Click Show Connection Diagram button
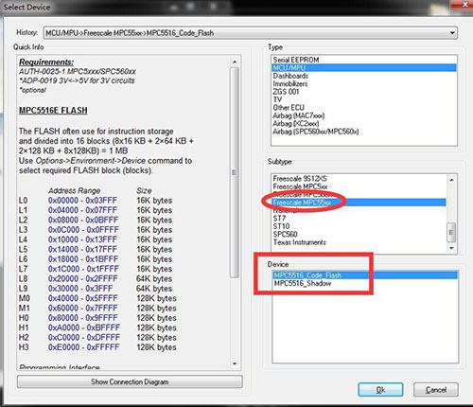Viewport: 473px width, 407px height. click(130, 381)
